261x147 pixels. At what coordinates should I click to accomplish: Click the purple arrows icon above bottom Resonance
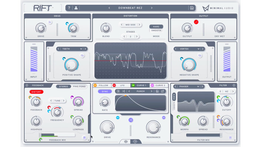coord(163,118)
